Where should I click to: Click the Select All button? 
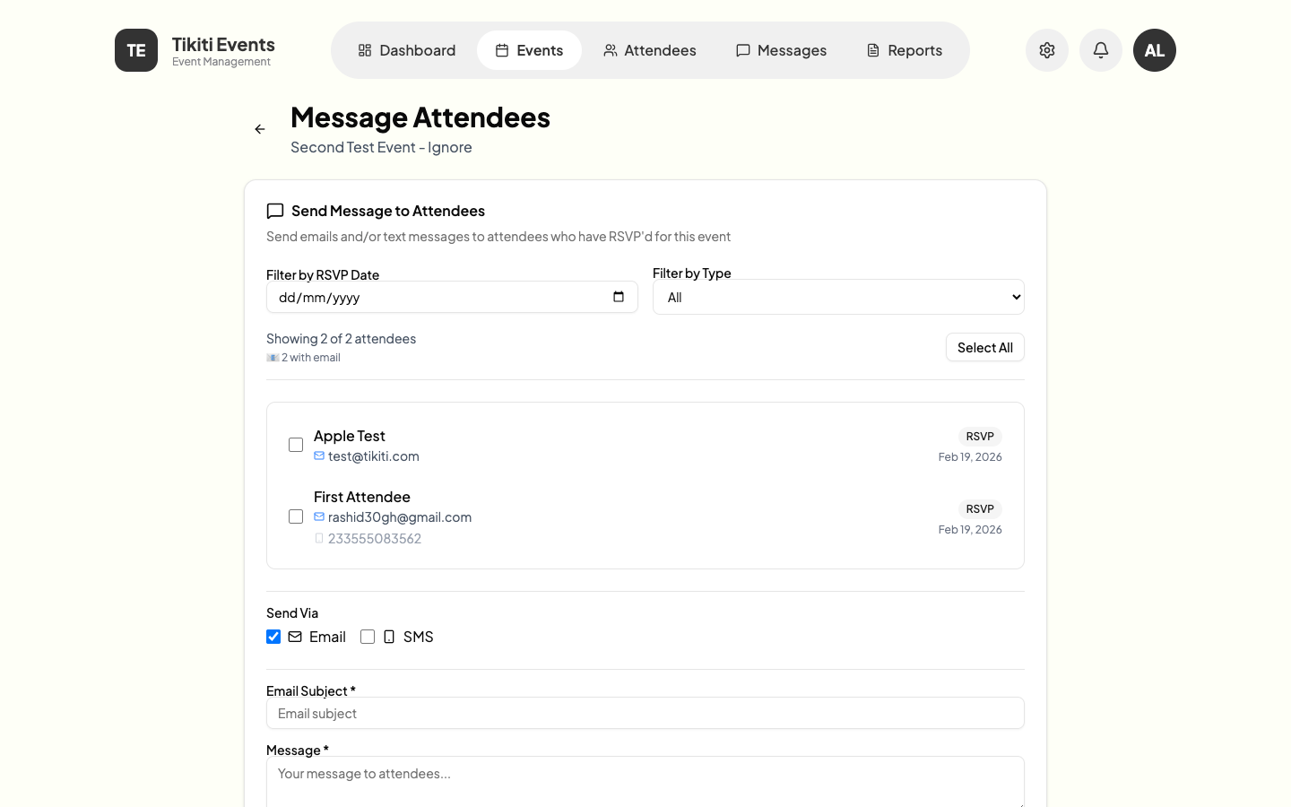985,347
